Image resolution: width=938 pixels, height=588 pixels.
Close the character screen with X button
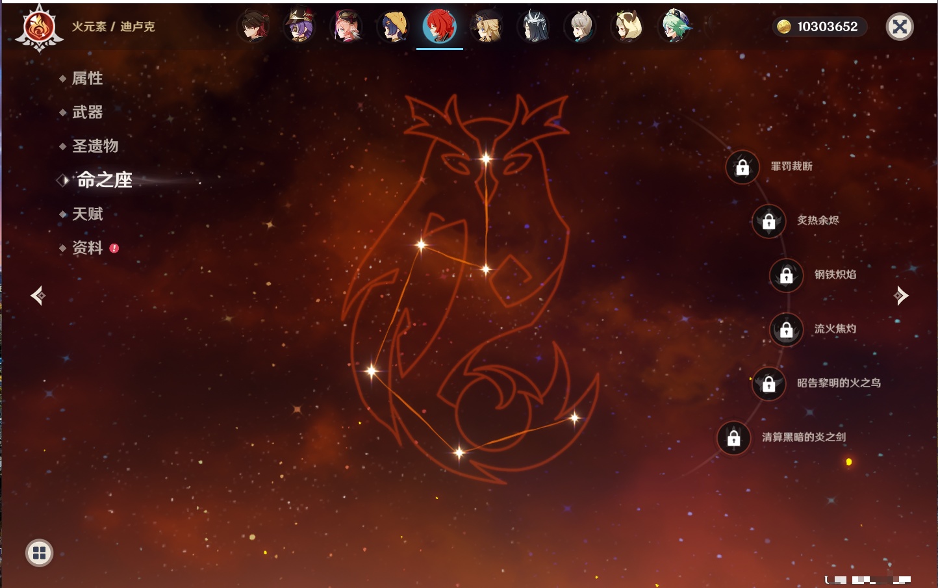[x=900, y=27]
